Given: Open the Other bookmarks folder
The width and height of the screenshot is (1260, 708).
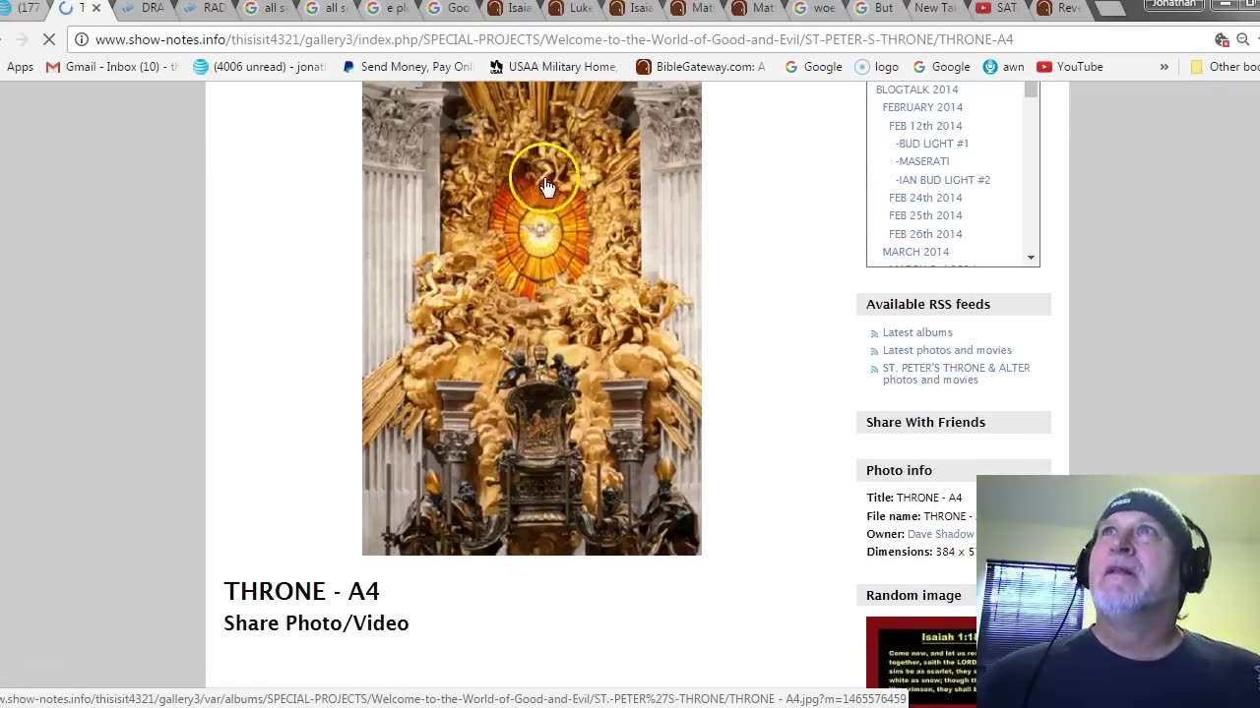Looking at the screenshot, I should [x=1225, y=67].
